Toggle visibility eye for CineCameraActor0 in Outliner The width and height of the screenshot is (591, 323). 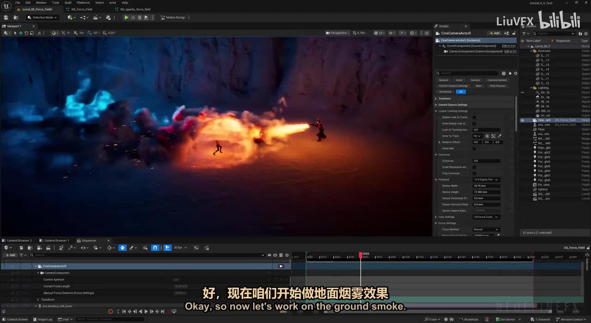click(523, 120)
